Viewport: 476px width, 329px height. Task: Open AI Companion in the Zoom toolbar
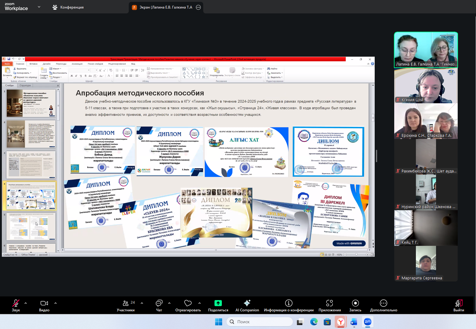(x=247, y=305)
